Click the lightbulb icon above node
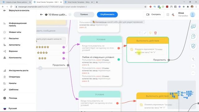Viewport: 199px width, 112px height. (x=150, y=33)
